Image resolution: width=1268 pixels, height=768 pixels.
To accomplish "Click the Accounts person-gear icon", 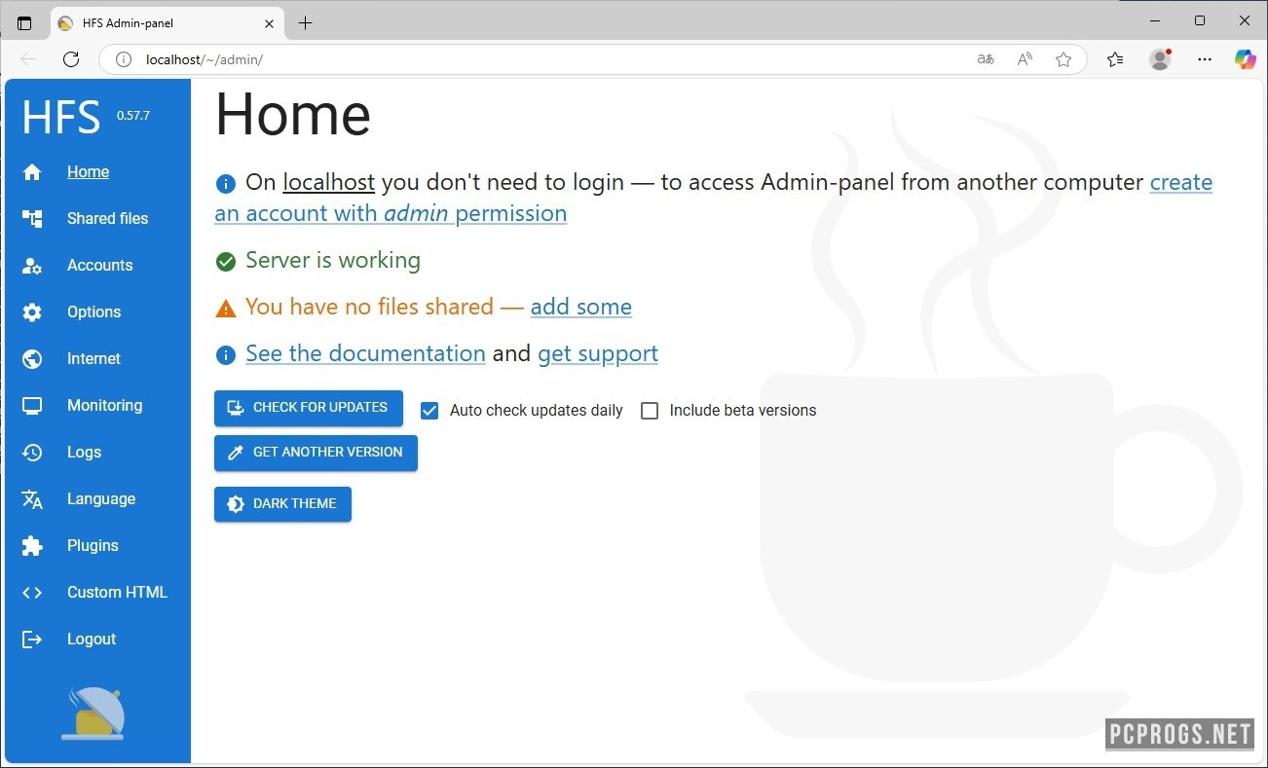I will 32,266.
